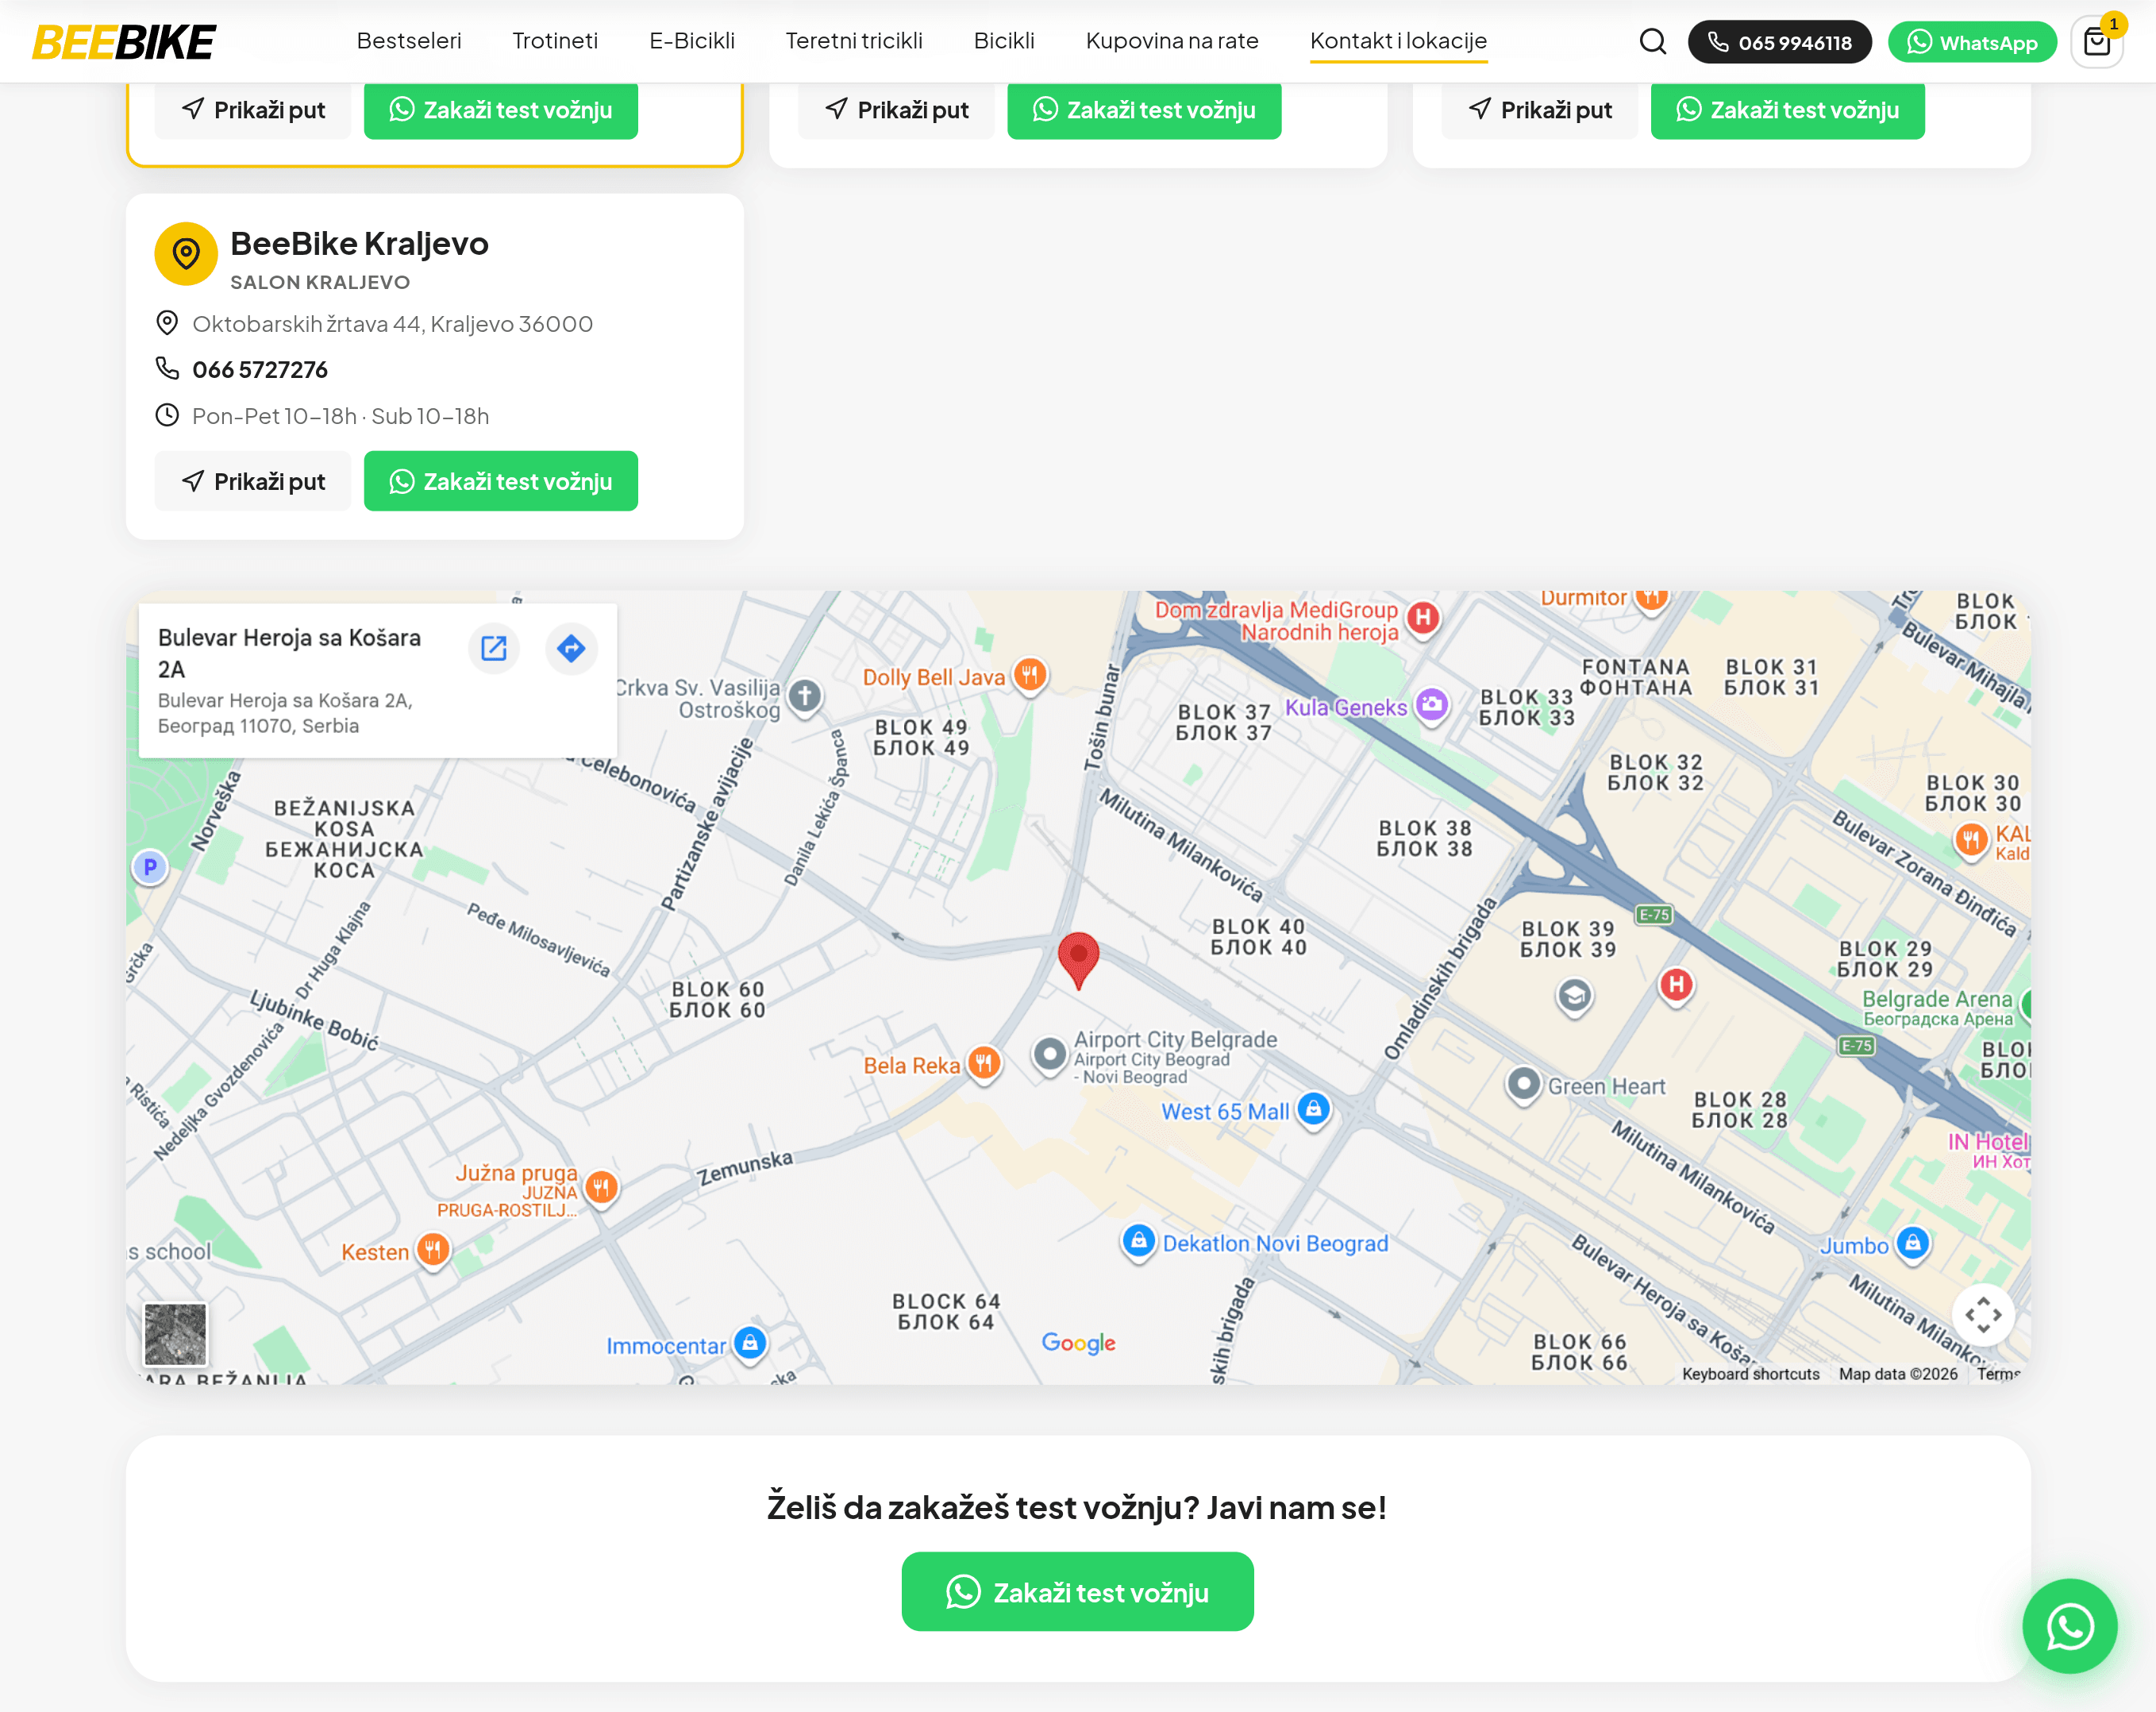Call the 065 9946118 header button
The height and width of the screenshot is (1712, 2156).
(x=1779, y=42)
